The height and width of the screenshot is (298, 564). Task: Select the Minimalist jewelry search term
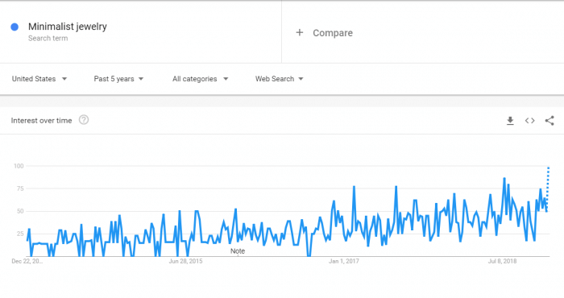68,27
